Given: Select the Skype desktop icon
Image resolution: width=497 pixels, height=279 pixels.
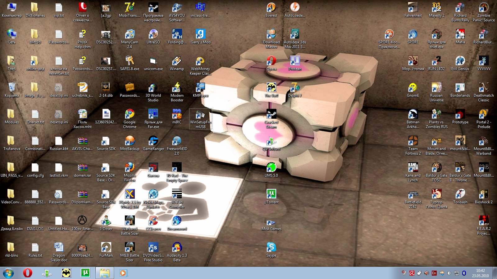Looking at the screenshot, I should coord(271,248).
